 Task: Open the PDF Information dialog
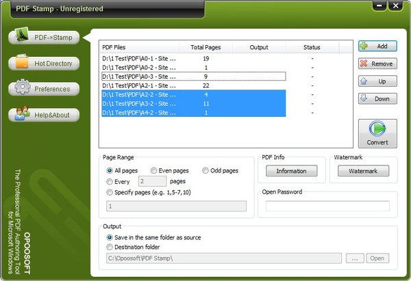[292, 171]
